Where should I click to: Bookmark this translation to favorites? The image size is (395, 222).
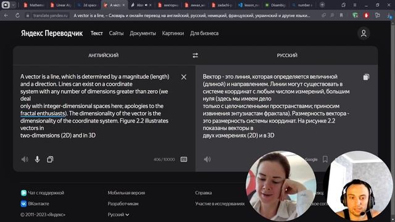[x=325, y=159]
